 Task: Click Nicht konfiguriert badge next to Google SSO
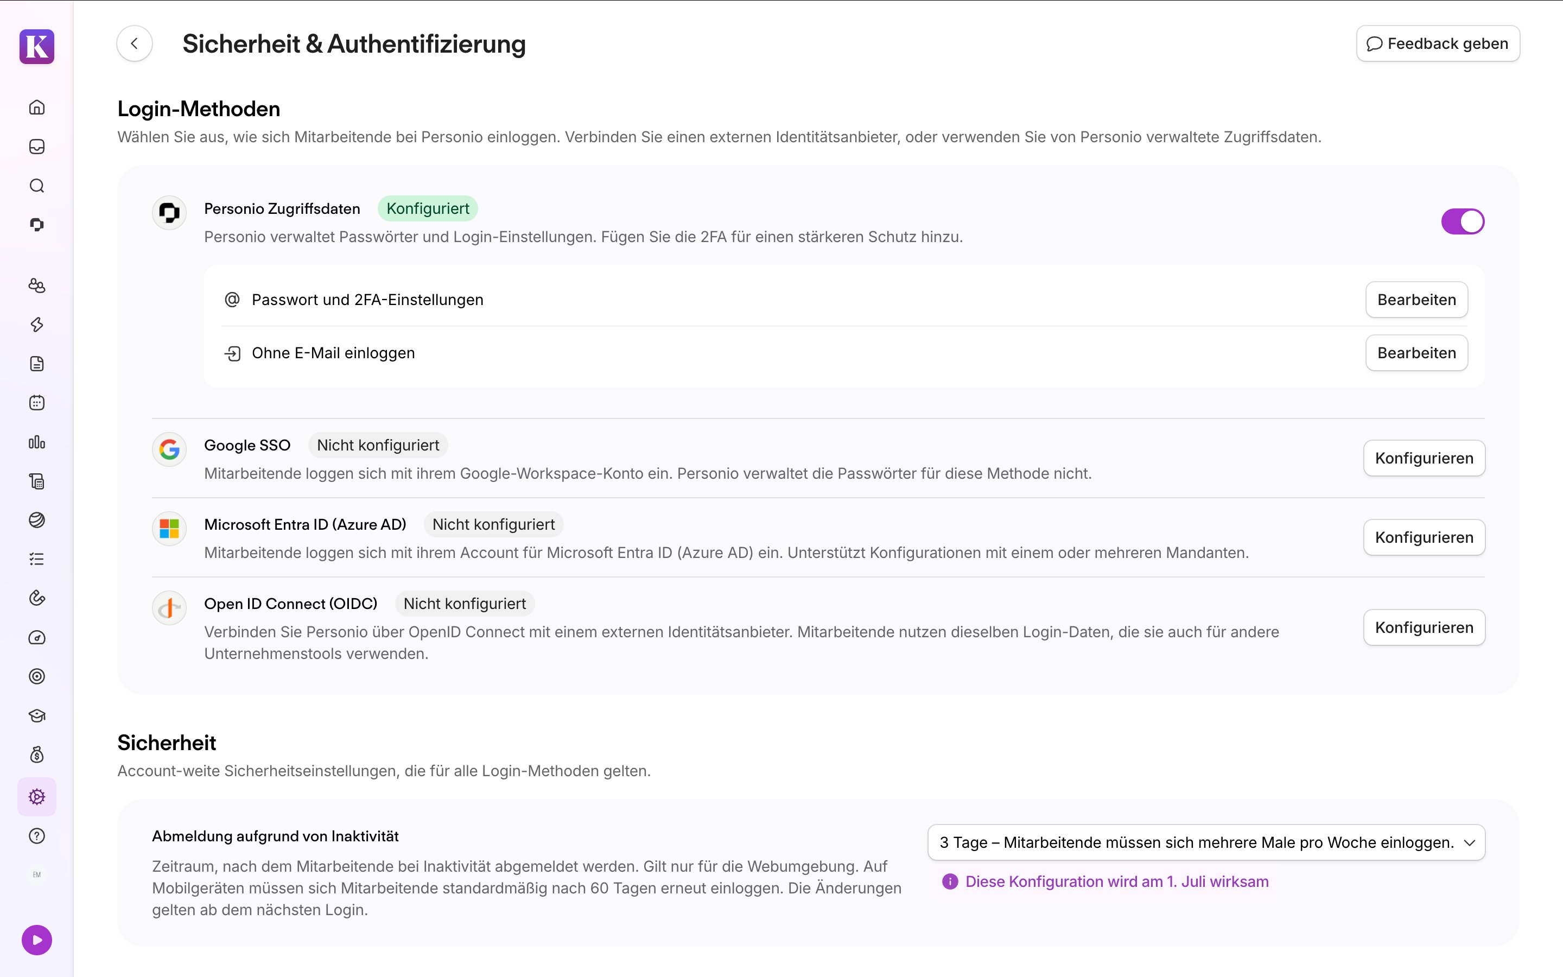point(378,445)
